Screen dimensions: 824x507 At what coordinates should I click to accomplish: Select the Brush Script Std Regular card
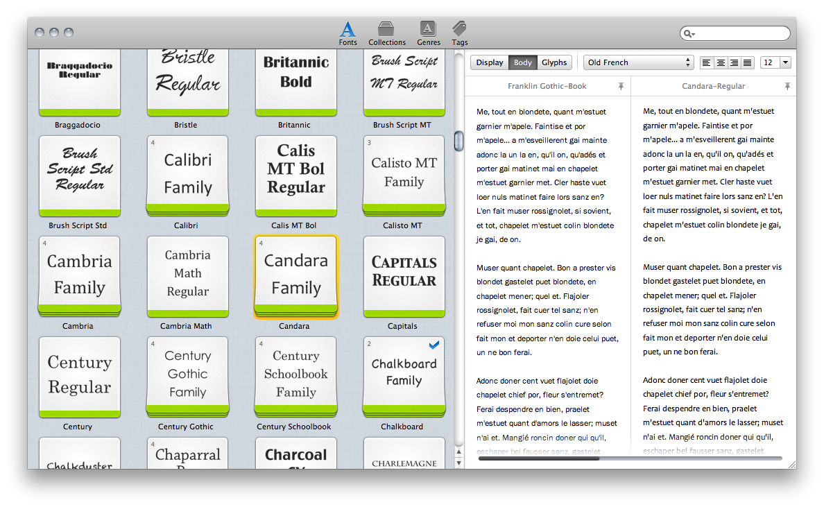(80, 176)
